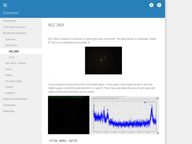
Task: Click the Erasmus+ title
Action: 11,13
